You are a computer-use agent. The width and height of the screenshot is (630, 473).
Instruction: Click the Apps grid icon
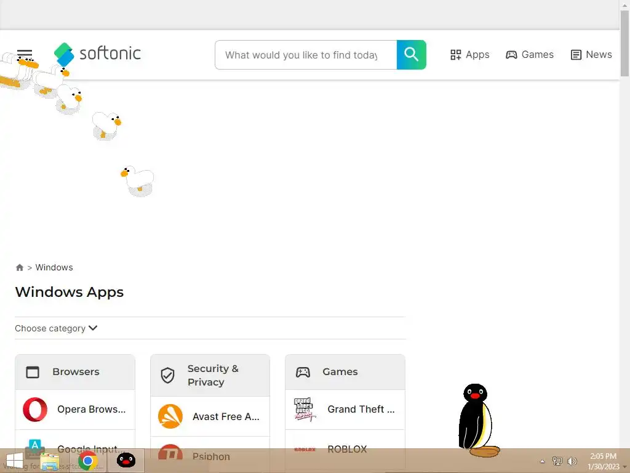point(456,55)
